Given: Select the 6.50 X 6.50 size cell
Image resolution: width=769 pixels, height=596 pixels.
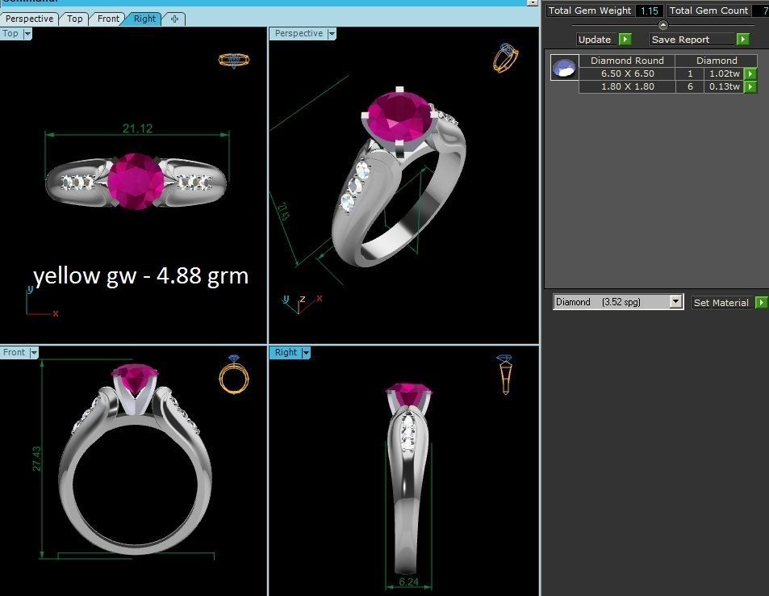Looking at the screenshot, I should click(627, 73).
